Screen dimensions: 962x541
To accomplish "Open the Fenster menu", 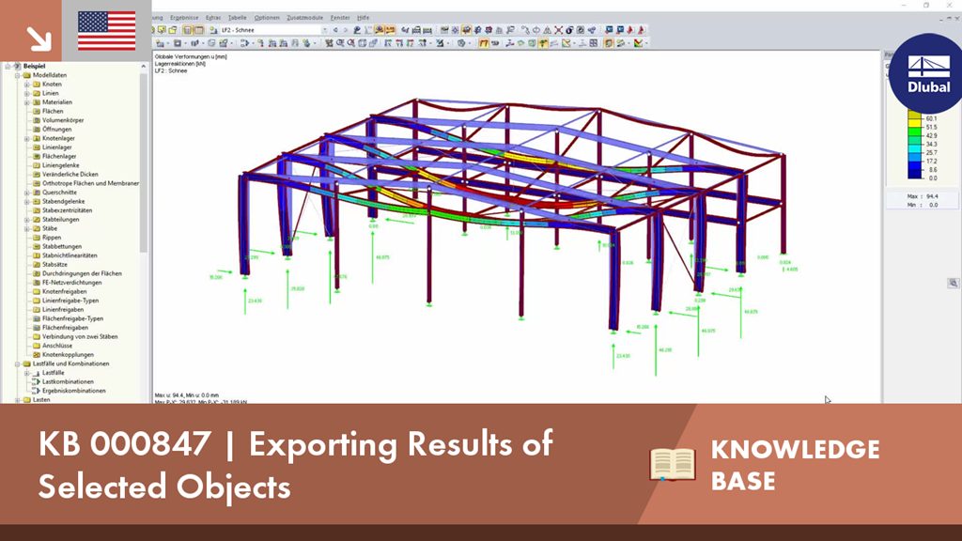I will point(340,18).
